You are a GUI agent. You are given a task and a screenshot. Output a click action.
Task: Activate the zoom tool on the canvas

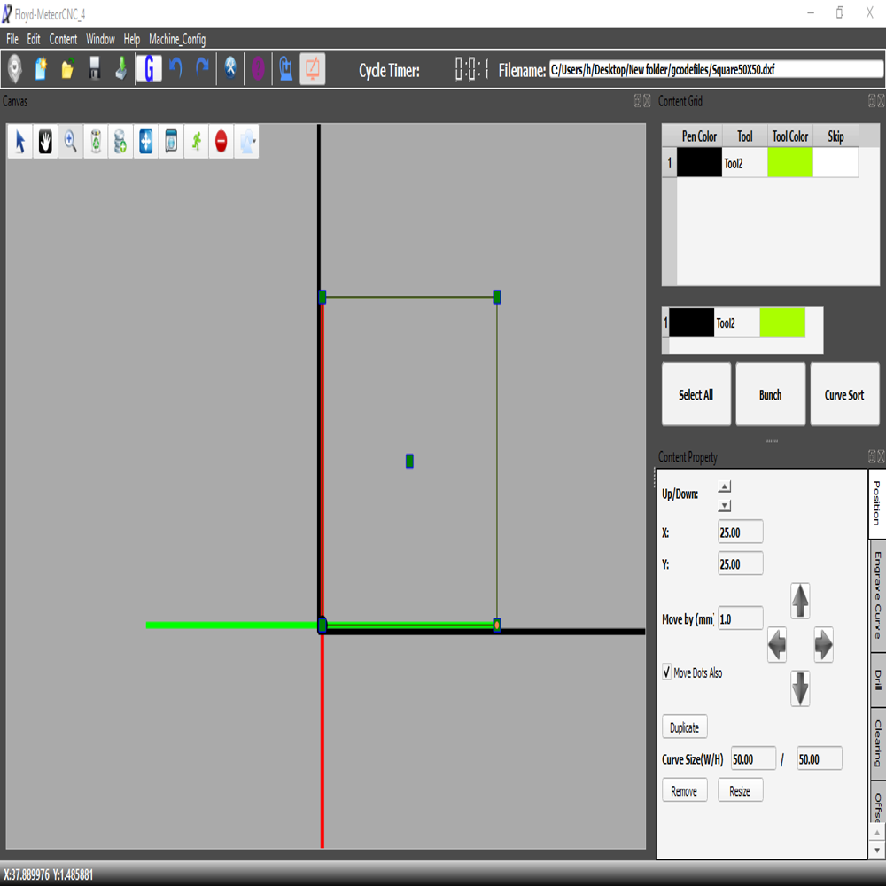point(70,142)
